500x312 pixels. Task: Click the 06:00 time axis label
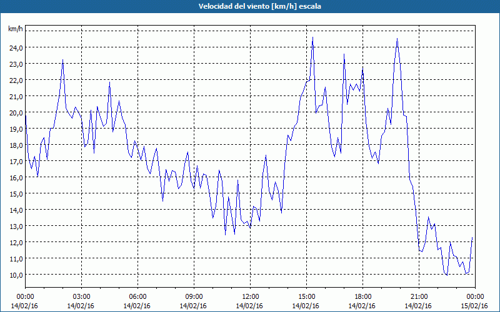coord(137,297)
